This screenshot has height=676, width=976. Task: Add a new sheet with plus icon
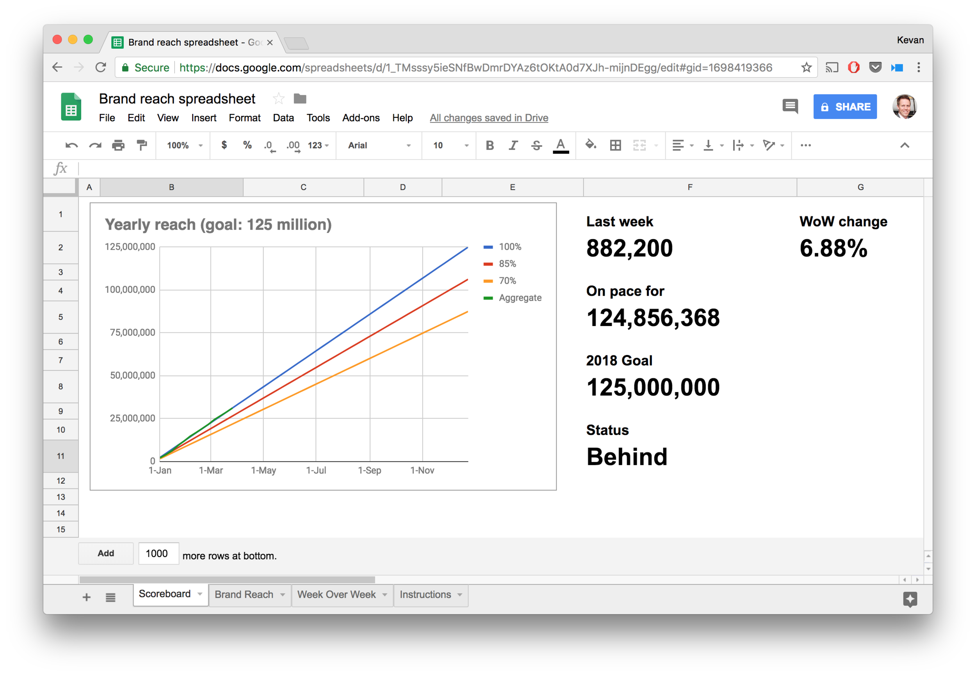point(86,597)
